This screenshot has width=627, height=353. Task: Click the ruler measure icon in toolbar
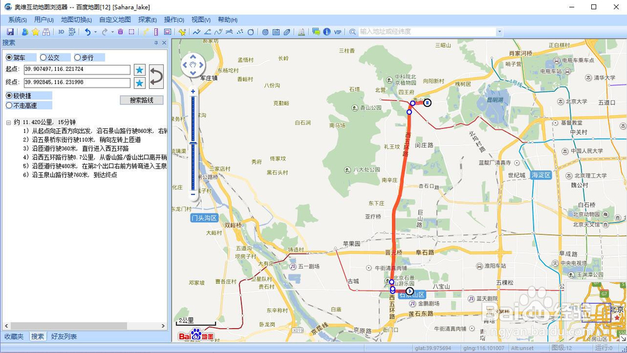(156, 32)
